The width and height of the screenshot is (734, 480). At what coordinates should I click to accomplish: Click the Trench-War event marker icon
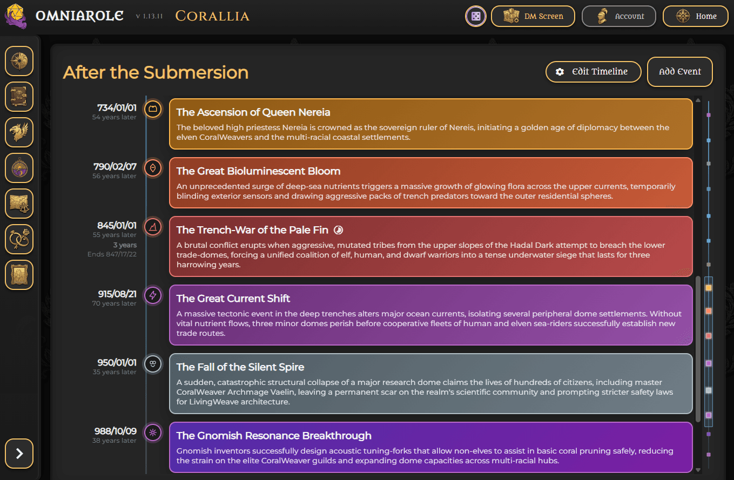click(x=153, y=227)
